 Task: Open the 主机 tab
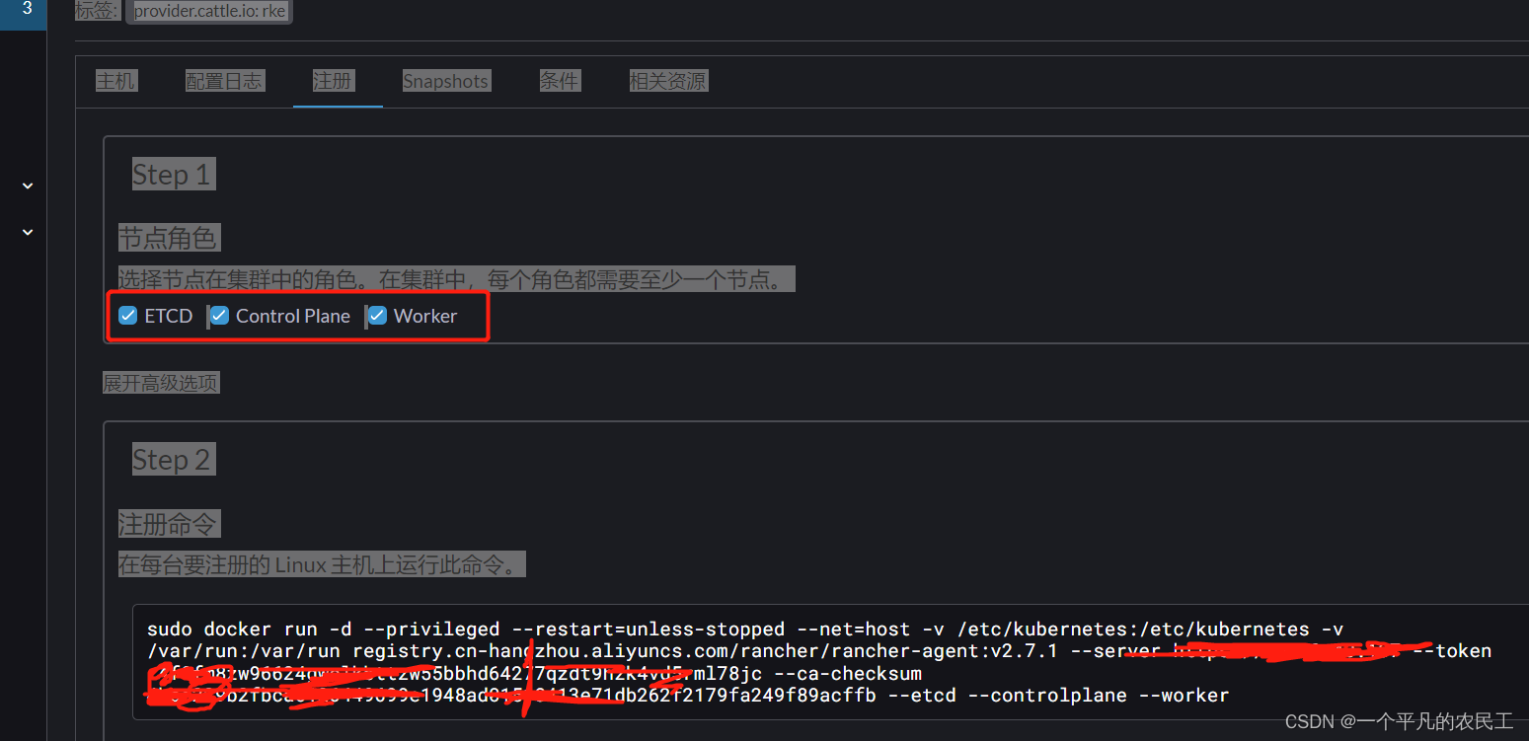click(115, 81)
